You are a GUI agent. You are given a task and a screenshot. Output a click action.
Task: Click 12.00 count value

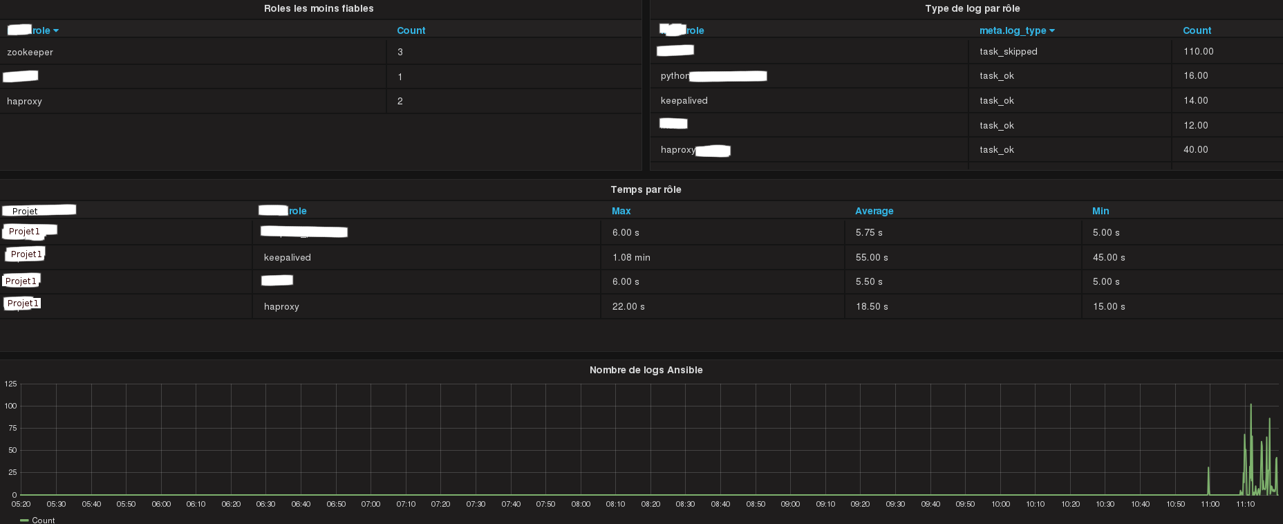(x=1195, y=125)
